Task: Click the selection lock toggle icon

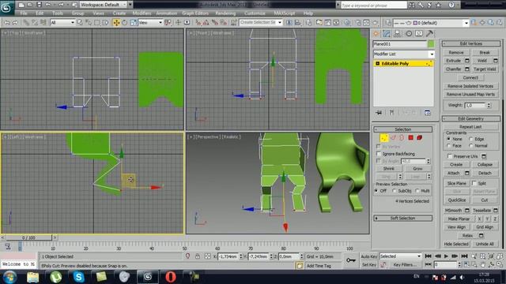Action: click(x=198, y=256)
